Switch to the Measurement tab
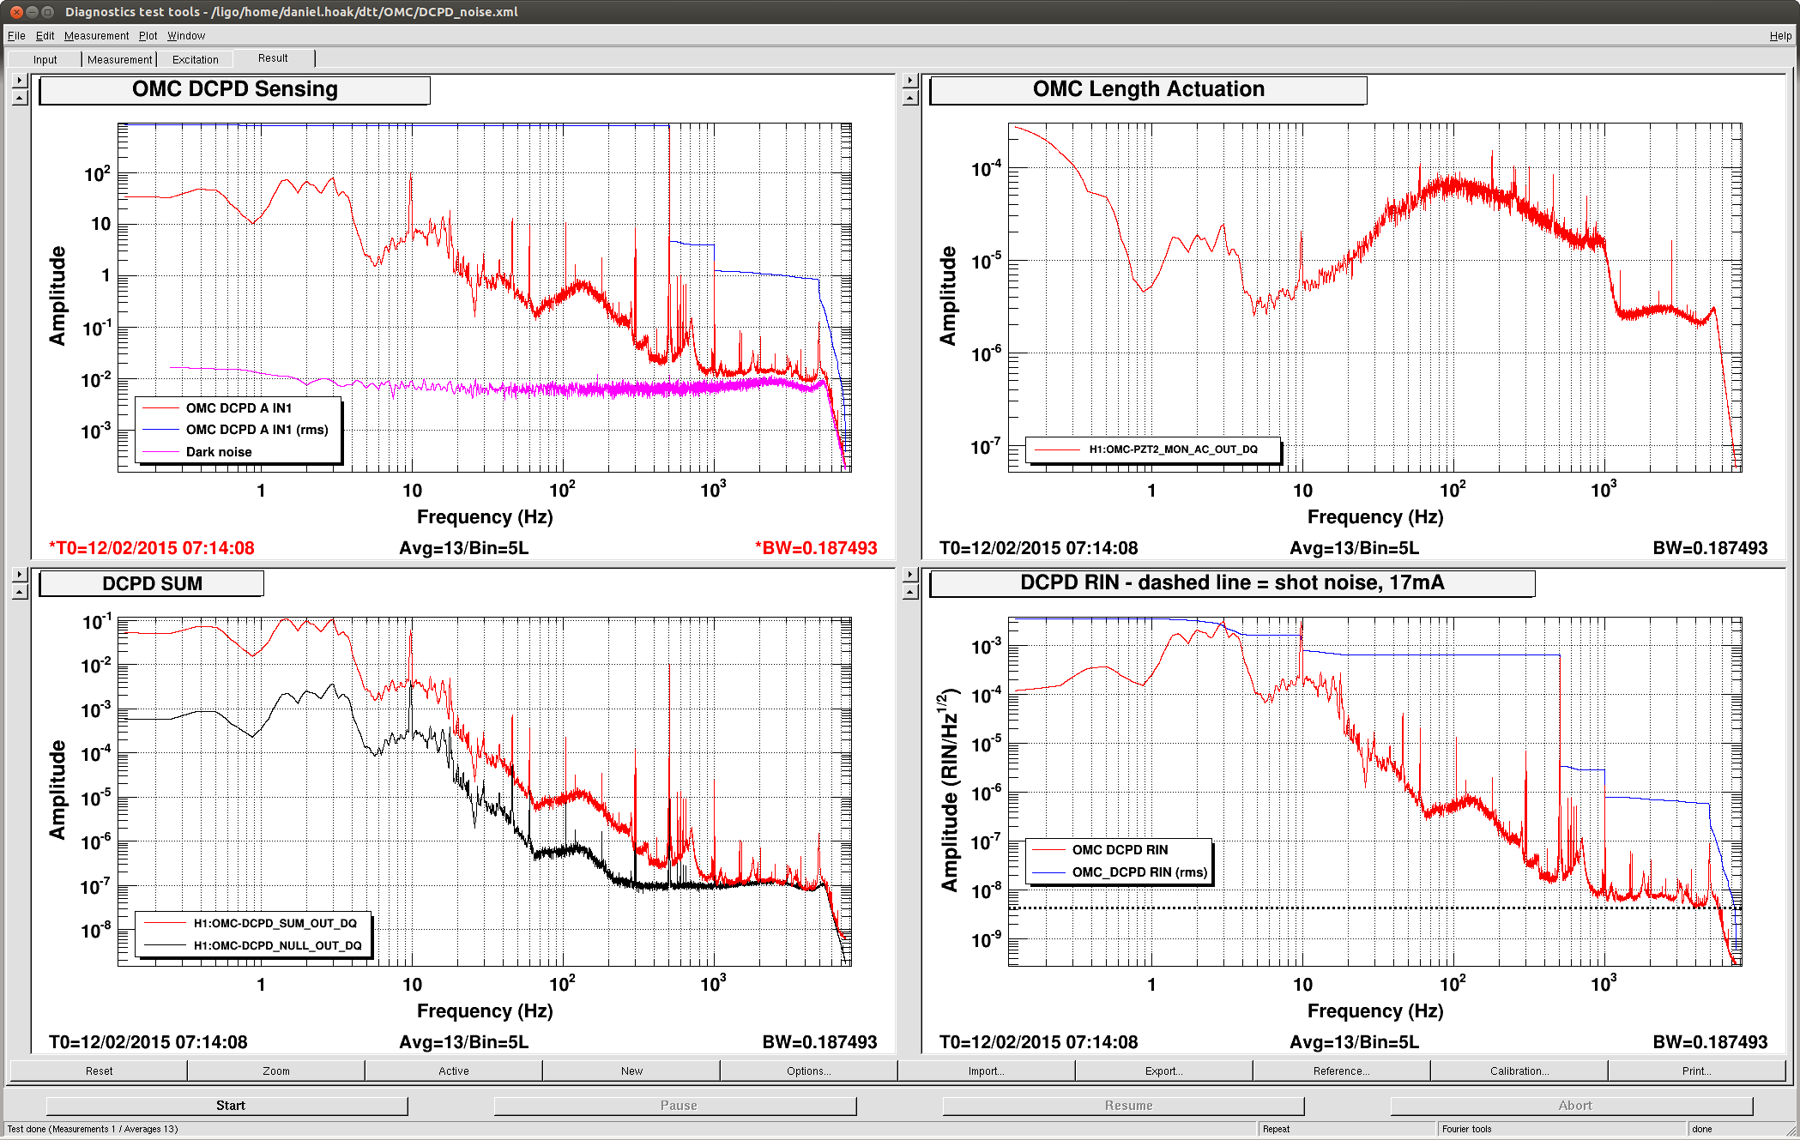The width and height of the screenshot is (1800, 1140). pyautogui.click(x=119, y=59)
